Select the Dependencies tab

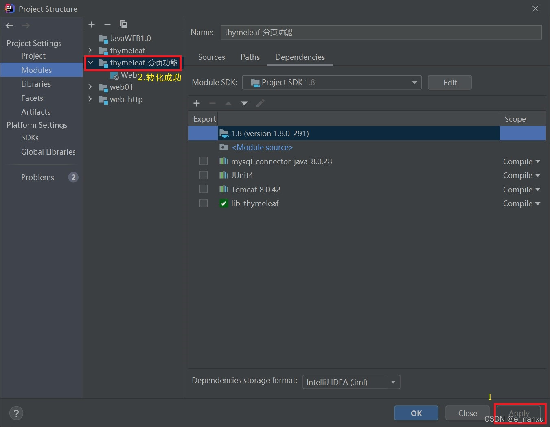coord(300,57)
